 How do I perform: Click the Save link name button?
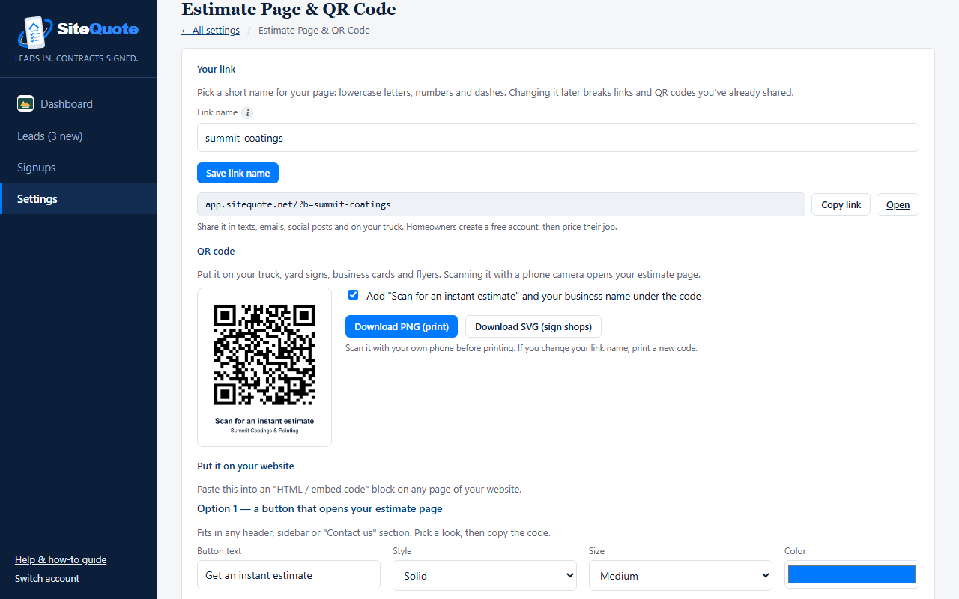click(238, 173)
